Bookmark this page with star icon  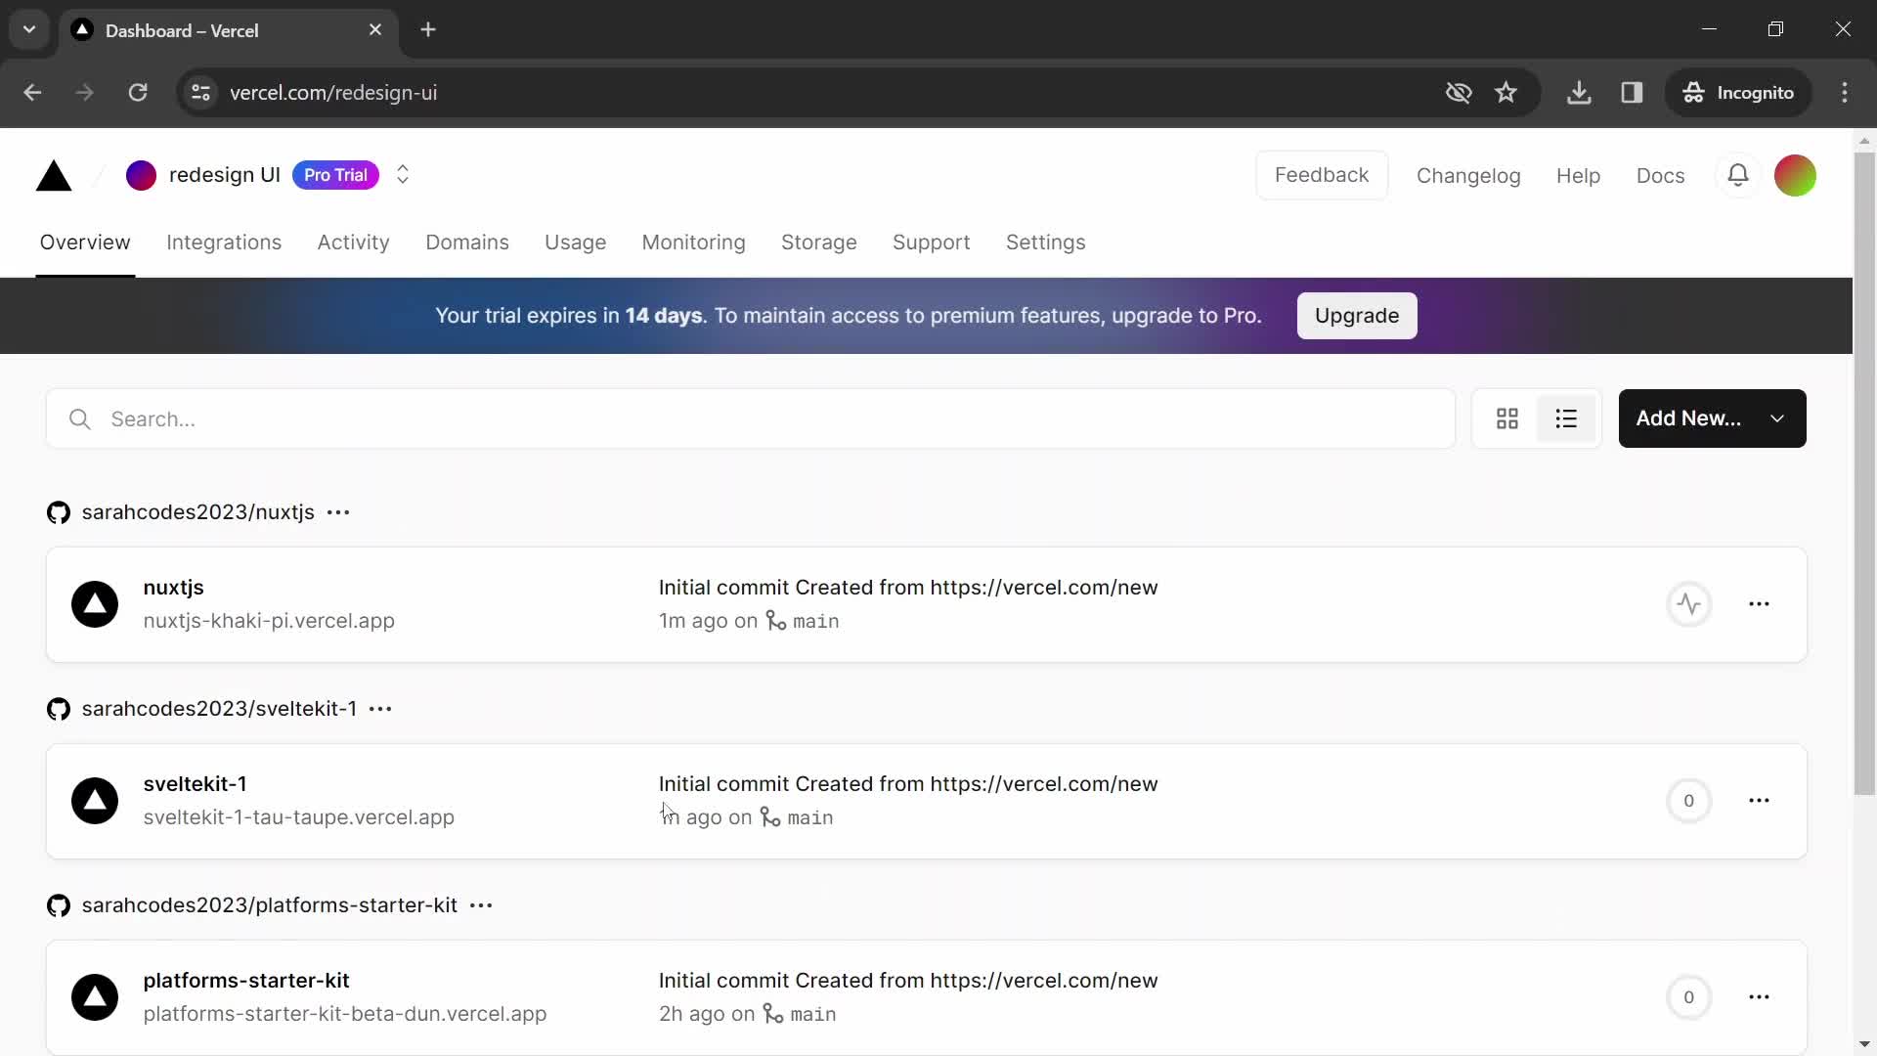[1506, 93]
